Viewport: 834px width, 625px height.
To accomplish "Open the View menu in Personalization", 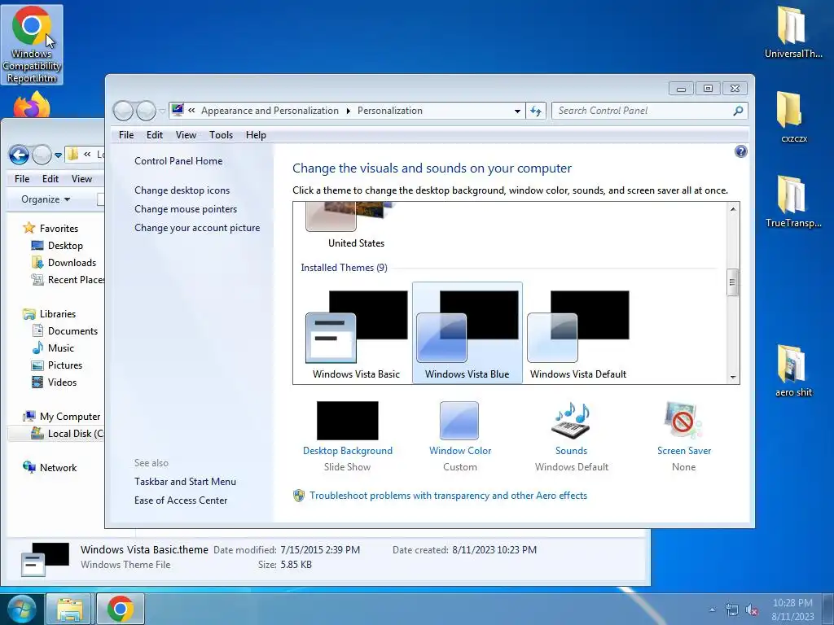I will [x=186, y=135].
